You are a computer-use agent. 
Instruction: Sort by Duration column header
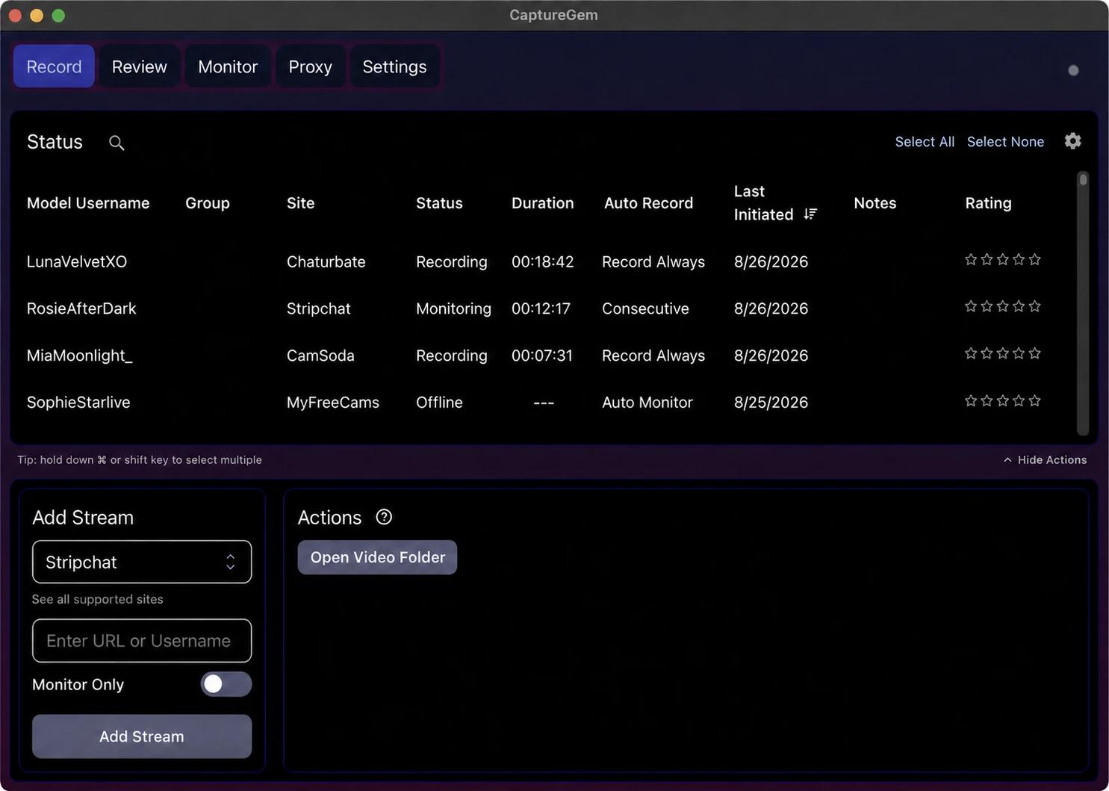tap(542, 203)
